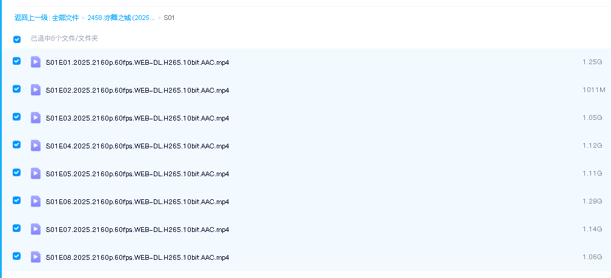Click the video file icon for S01E02
Screen dimensions: 611x278
[36, 90]
